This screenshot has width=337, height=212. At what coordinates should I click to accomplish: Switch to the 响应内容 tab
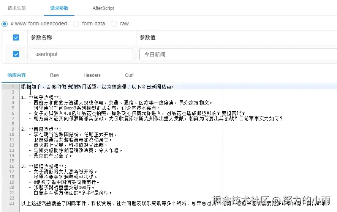coord(17,75)
